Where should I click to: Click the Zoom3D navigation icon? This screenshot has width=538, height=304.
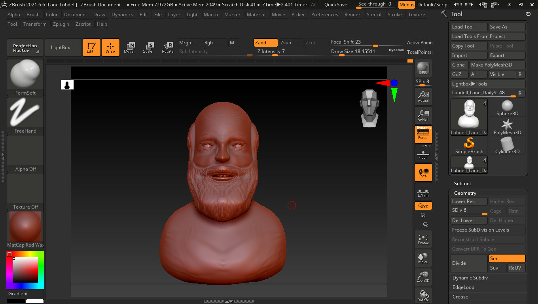point(423,277)
